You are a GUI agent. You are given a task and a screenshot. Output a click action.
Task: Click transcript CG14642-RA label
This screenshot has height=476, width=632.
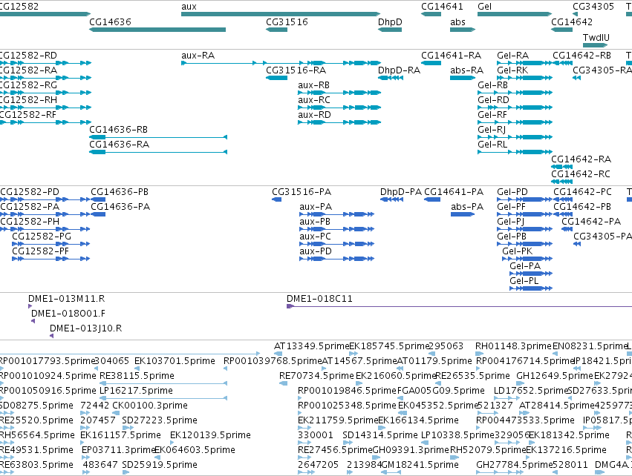pos(581,159)
